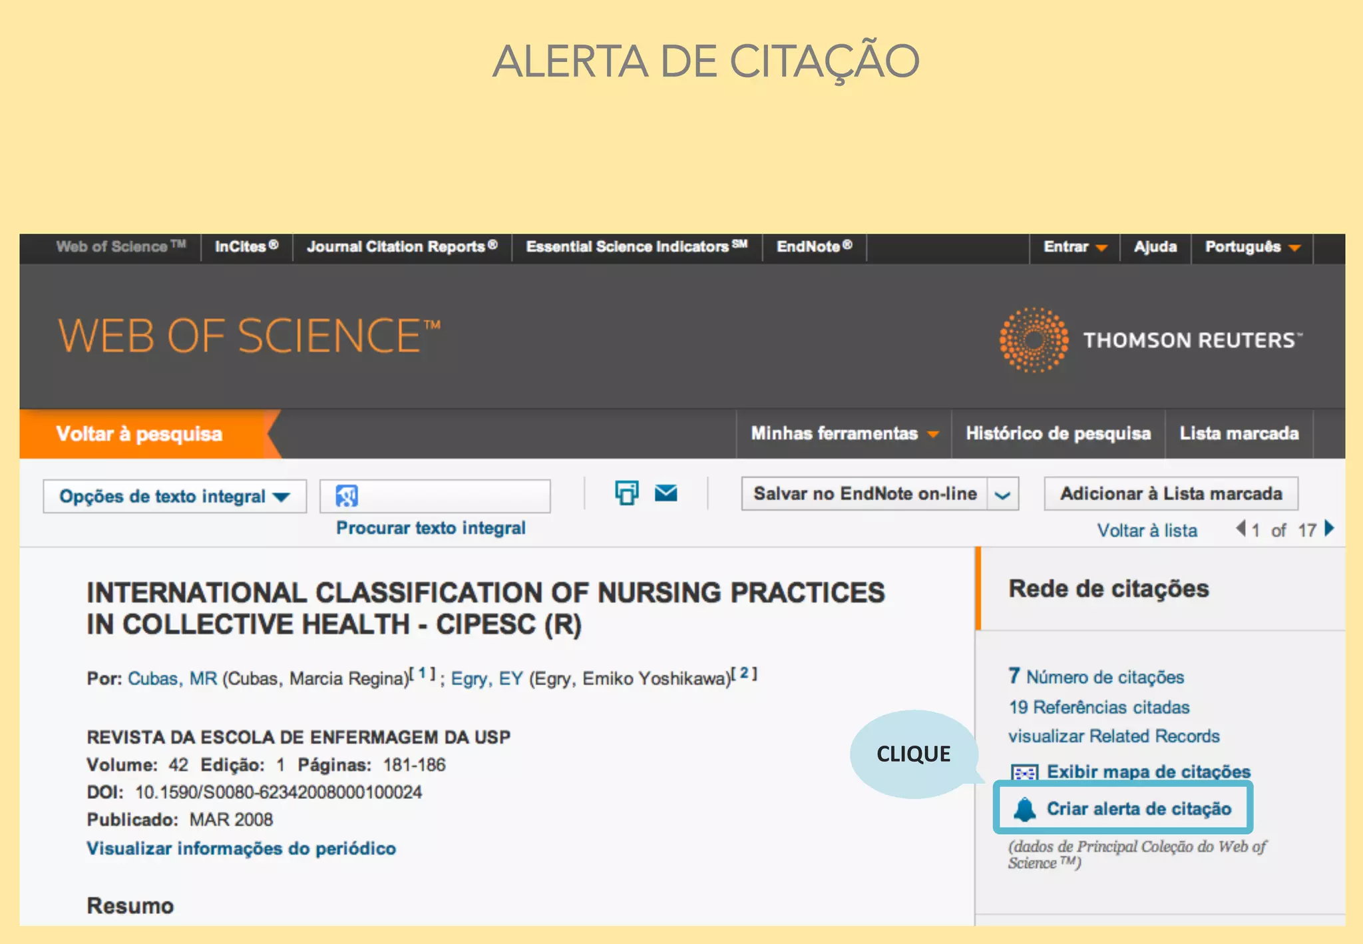The width and height of the screenshot is (1363, 944).
Task: Click Voltar à lista link
Action: 1147,531
